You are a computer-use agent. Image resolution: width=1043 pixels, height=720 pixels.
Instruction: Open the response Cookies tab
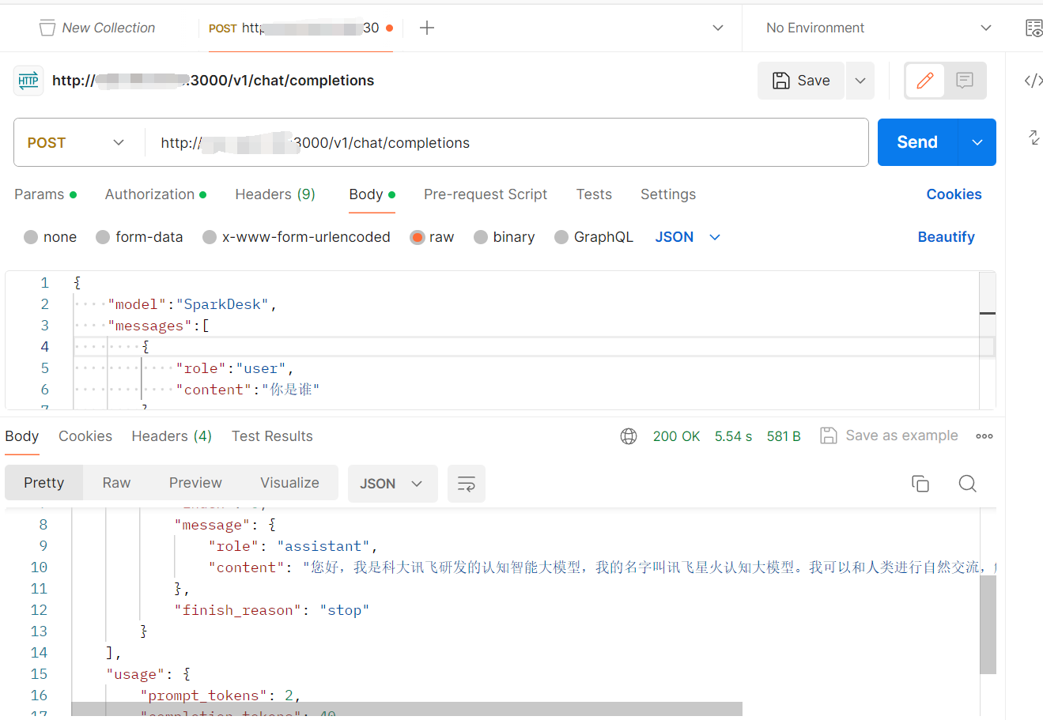click(x=85, y=436)
